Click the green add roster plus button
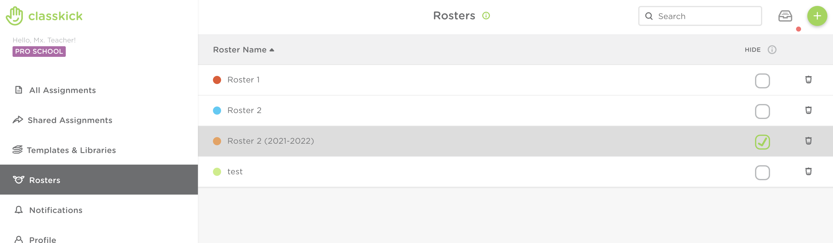The height and width of the screenshot is (243, 833). (817, 16)
